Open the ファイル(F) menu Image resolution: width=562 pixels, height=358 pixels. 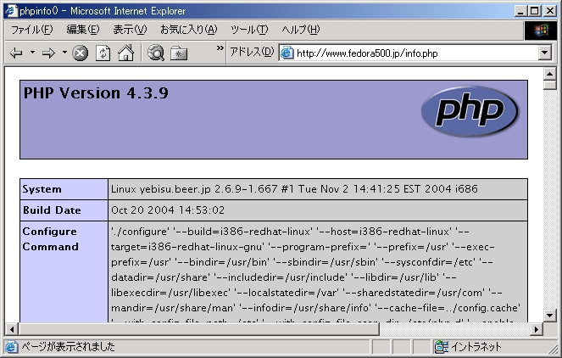point(31,30)
